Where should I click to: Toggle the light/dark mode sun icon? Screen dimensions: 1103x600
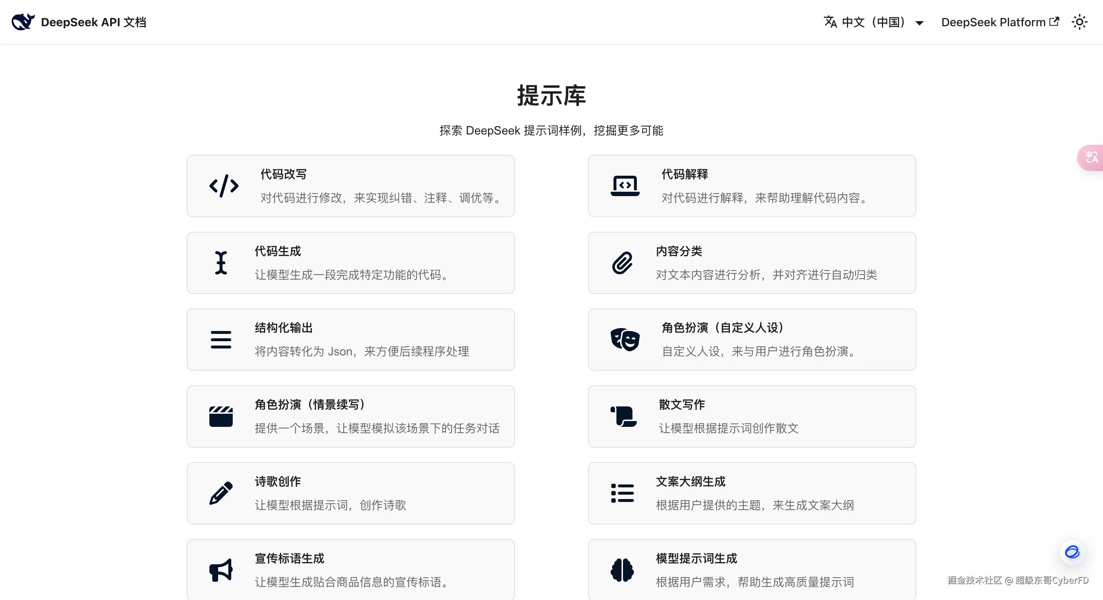point(1079,22)
